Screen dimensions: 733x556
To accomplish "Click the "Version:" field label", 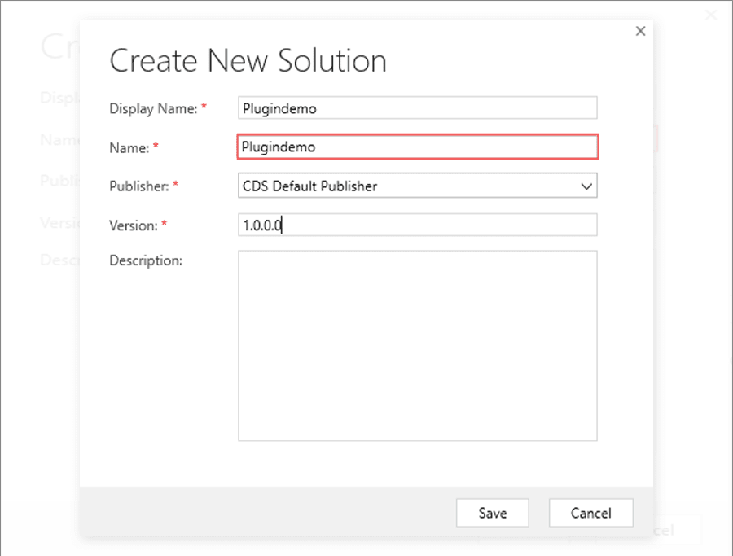I will pyautogui.click(x=134, y=225).
